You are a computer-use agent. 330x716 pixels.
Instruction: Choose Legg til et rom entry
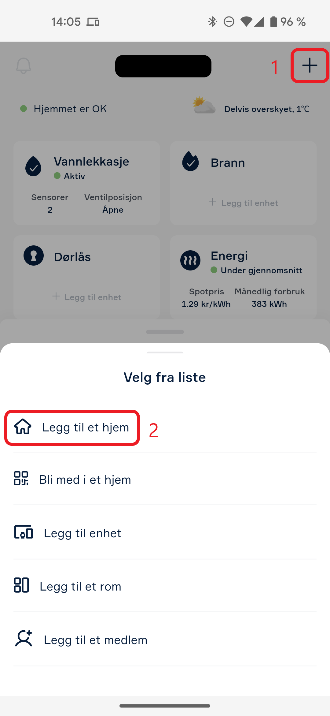tap(165, 586)
